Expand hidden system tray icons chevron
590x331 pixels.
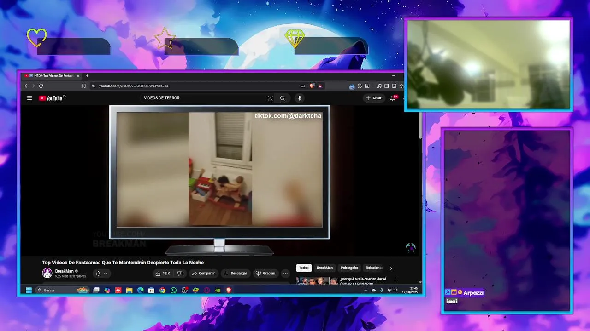(366, 290)
